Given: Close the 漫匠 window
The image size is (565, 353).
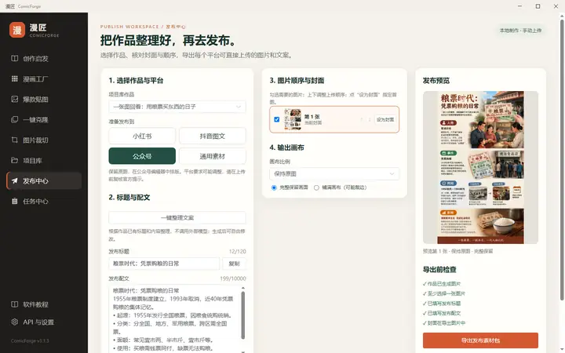Looking at the screenshot, I should pyautogui.click(x=556, y=6).
